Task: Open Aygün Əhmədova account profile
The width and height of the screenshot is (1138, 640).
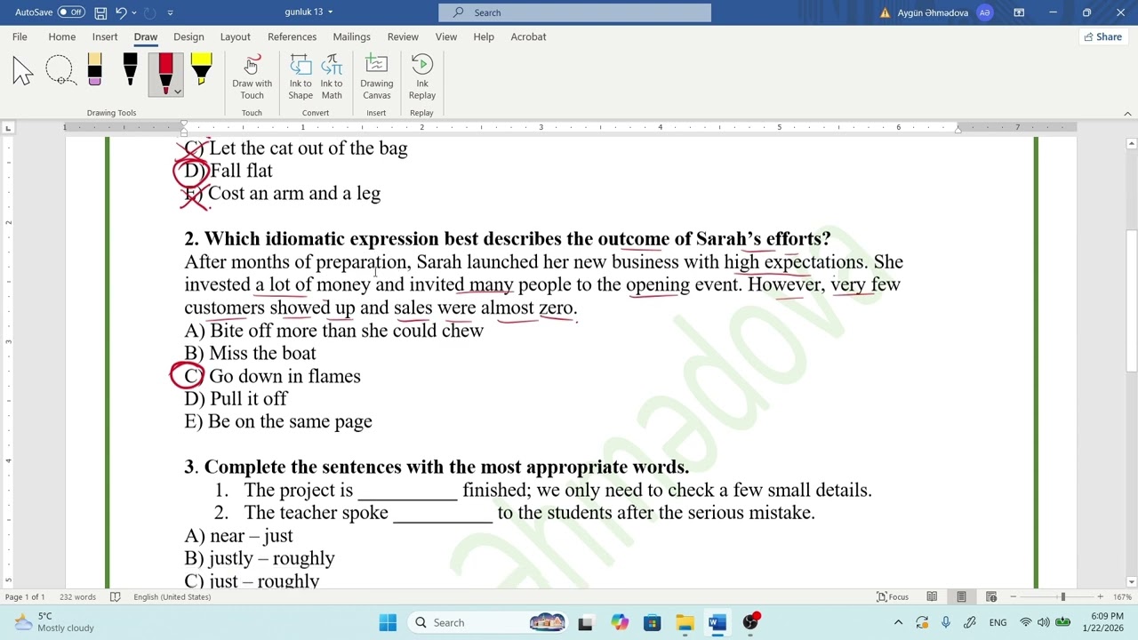Action: click(944, 12)
